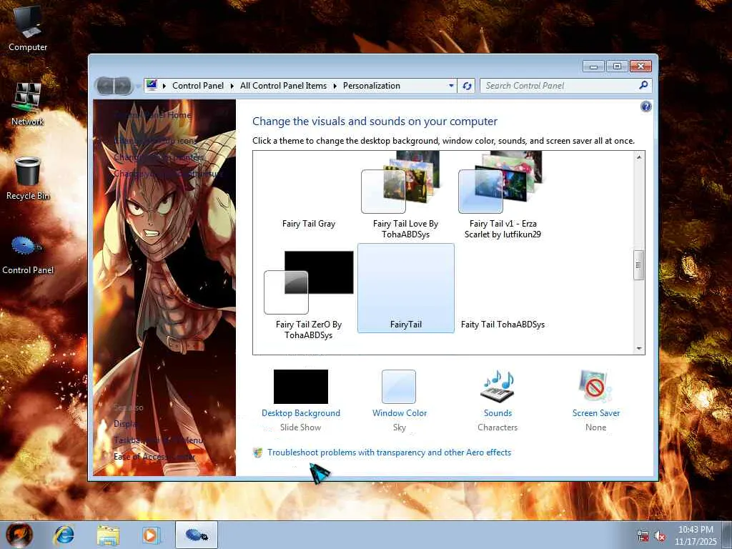Click the search magnifier icon
This screenshot has height=549, width=732.
tap(643, 85)
